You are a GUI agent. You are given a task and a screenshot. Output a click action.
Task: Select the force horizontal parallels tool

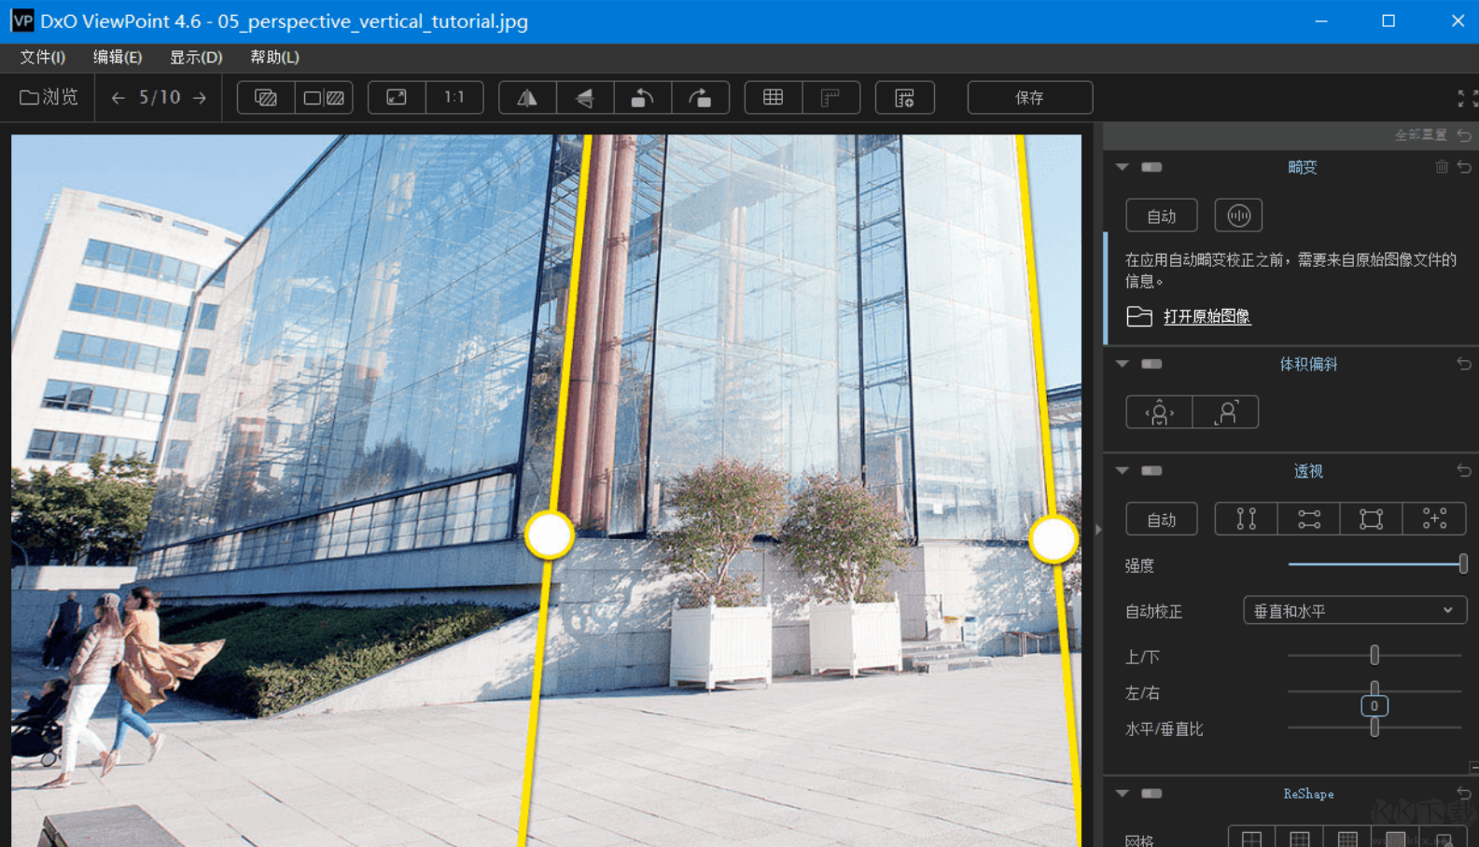pos(1309,519)
